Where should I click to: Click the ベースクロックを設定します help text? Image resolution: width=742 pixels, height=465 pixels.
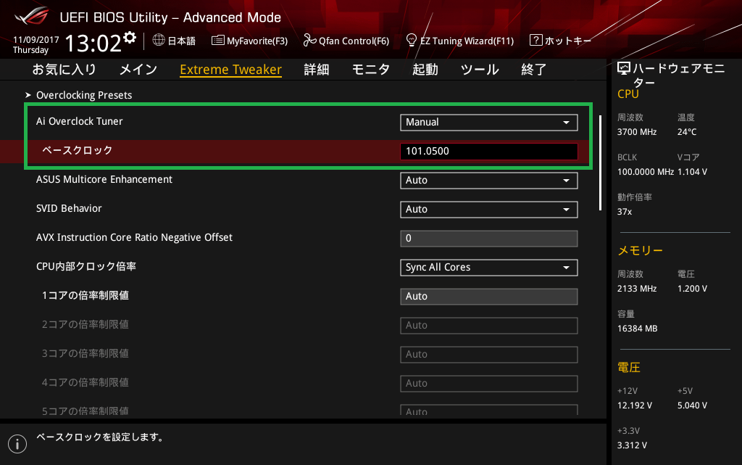coord(100,437)
